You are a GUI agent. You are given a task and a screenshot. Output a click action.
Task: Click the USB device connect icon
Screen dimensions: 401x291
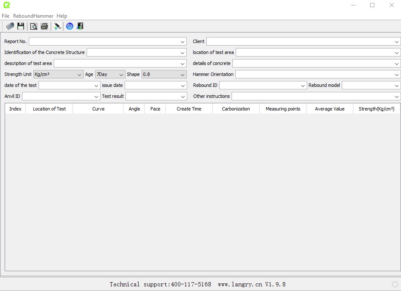[57, 26]
